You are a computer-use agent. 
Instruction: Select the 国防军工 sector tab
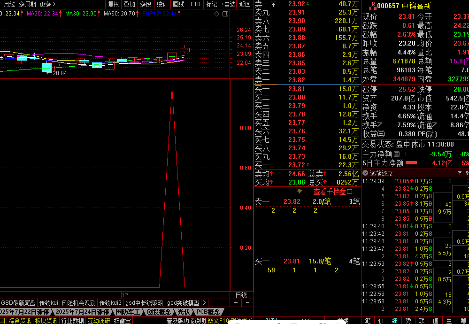point(128,312)
